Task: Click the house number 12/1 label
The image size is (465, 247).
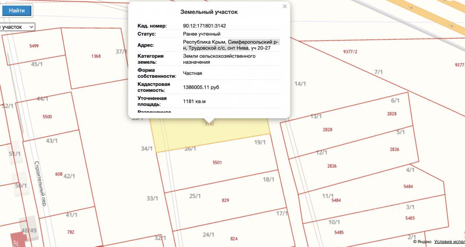Action: 322,153
